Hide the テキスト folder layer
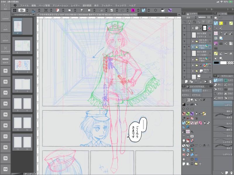 point(185,41)
